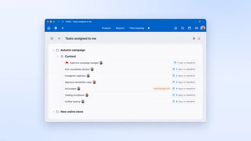The width and height of the screenshot is (251, 141).
Task: Complete the Coffee tasting checkbox
Action: (62, 101)
